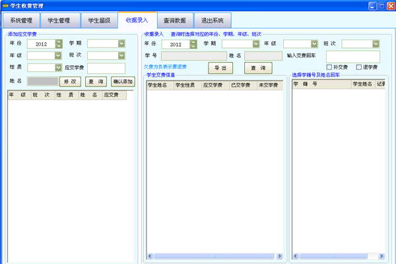Viewport: 396px width, 264px height.
Task: Click right scroll arrow of 学生交费信息 table
Action: [x=280, y=256]
